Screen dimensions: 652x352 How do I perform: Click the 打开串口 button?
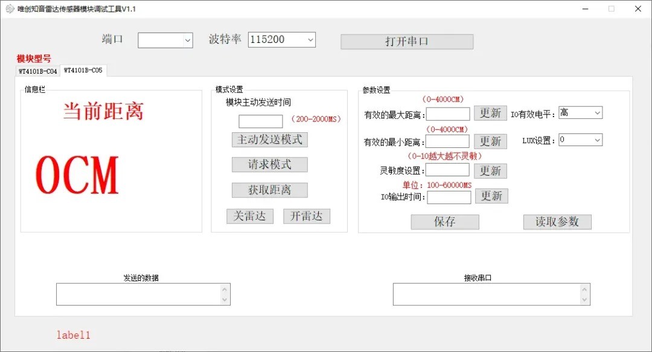(407, 42)
